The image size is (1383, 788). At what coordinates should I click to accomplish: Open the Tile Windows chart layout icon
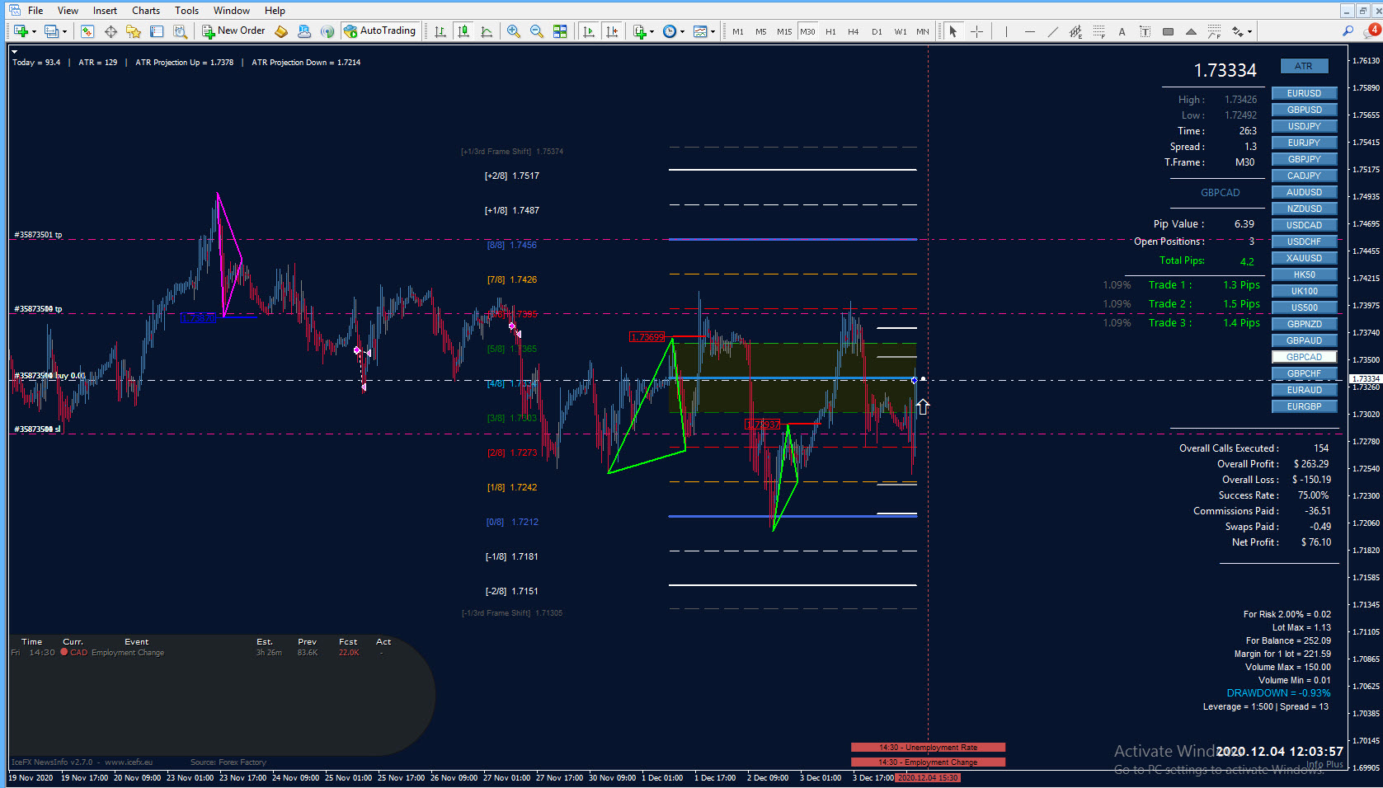(x=560, y=31)
